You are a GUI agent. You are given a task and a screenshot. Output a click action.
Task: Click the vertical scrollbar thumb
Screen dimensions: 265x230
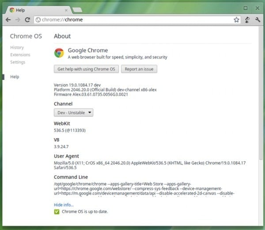click(261, 93)
